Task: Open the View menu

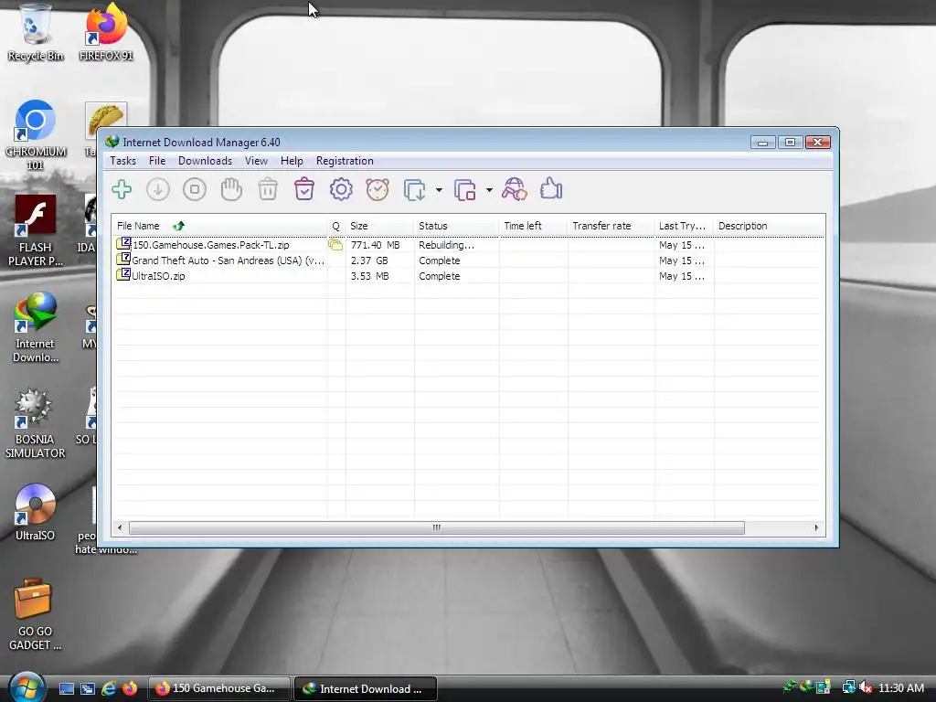Action: [x=256, y=161]
